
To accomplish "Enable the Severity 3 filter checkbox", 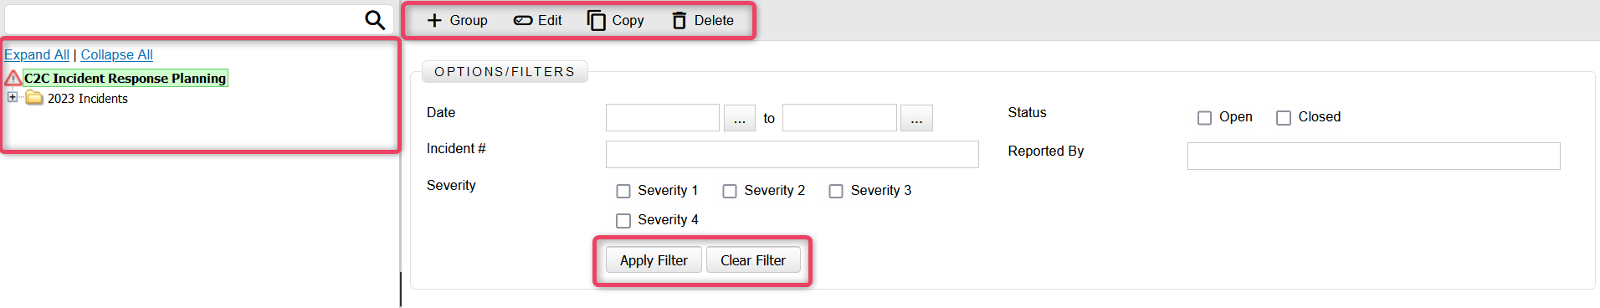I will coord(836,191).
